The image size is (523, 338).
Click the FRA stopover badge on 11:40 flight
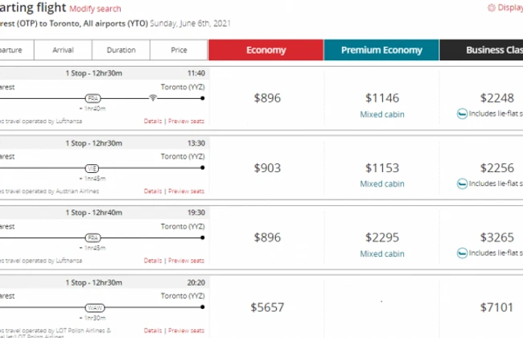[93, 98]
